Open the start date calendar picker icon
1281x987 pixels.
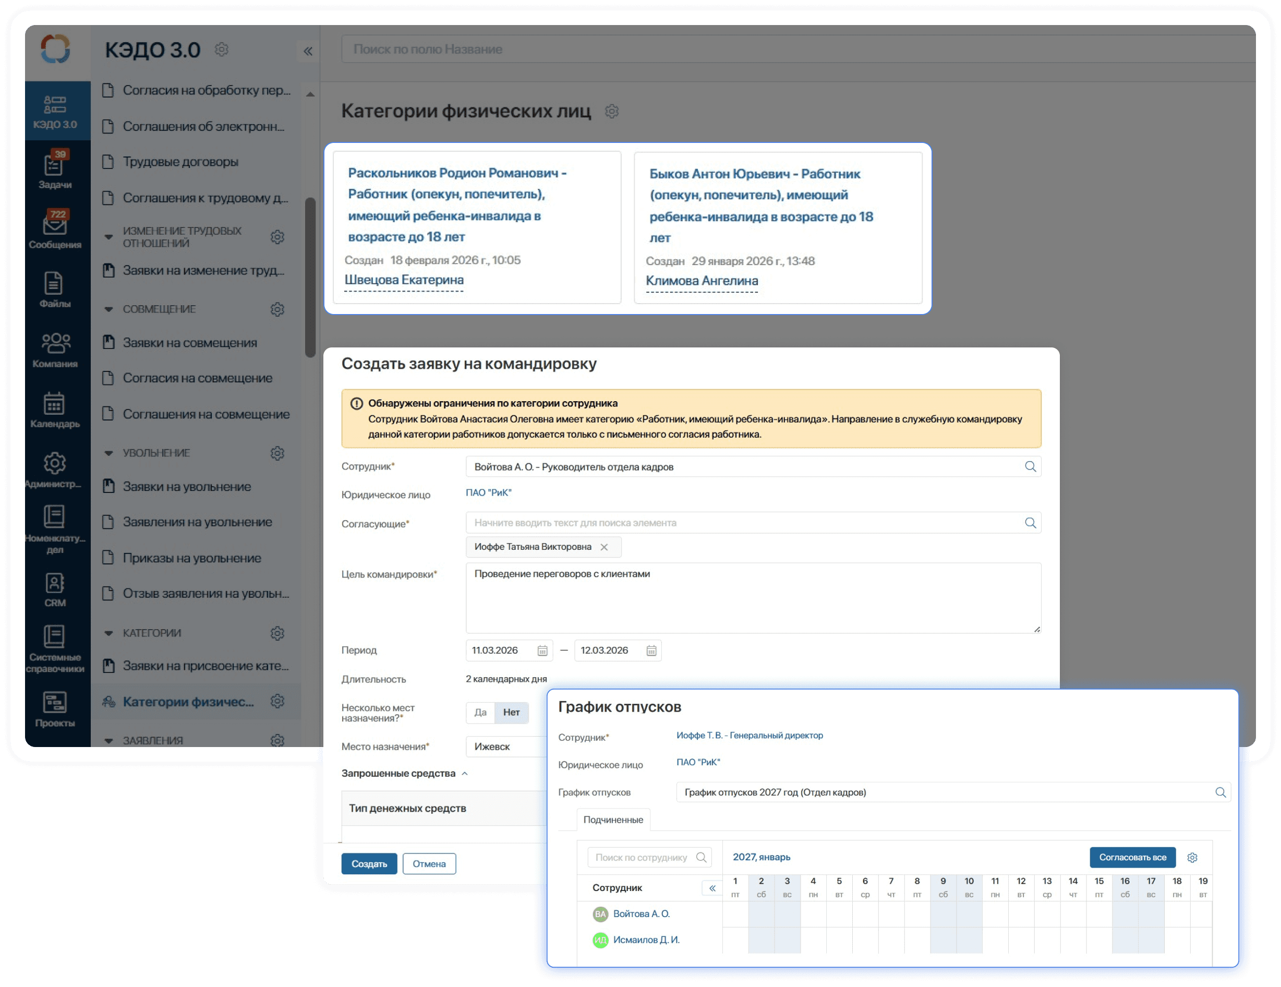[542, 650]
